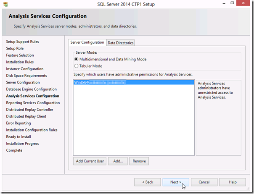Screen dimensions: 254x194
Task: Click Distributed Replay Client step
Action: point(26,116)
